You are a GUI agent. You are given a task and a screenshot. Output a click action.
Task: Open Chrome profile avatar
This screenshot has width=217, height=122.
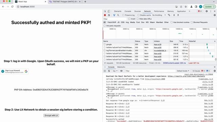(x=200, y=7)
